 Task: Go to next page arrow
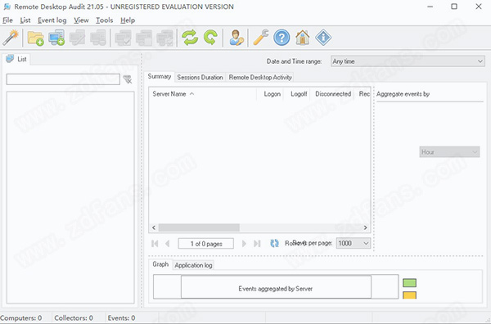point(244,244)
